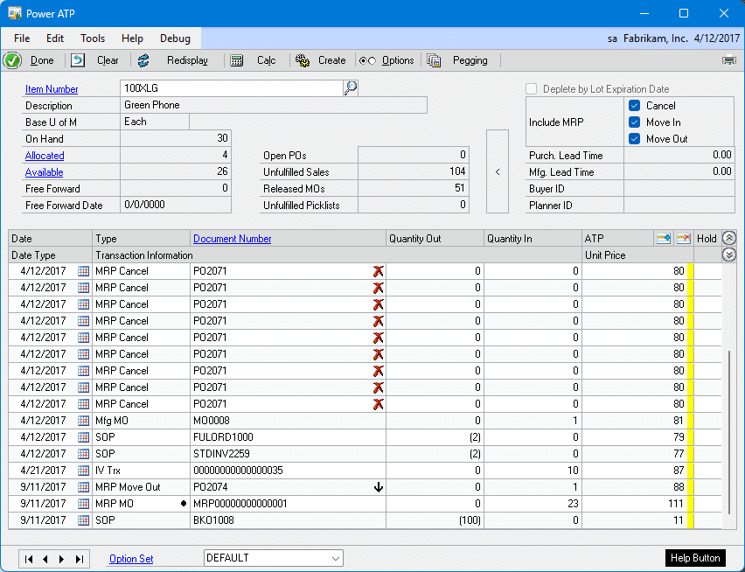The width and height of the screenshot is (745, 572).
Task: Click the printer icon in the toolbar
Action: point(728,60)
